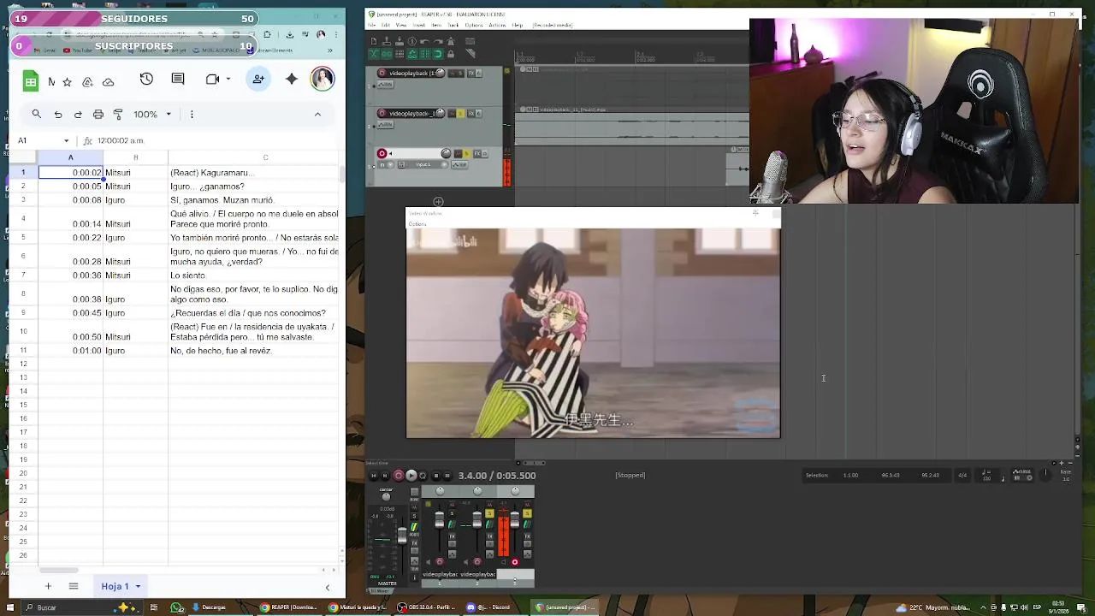Image resolution: width=1095 pixels, height=616 pixels.
Task: Adjust master fader in REAPER mixer
Action: pyautogui.click(x=402, y=536)
